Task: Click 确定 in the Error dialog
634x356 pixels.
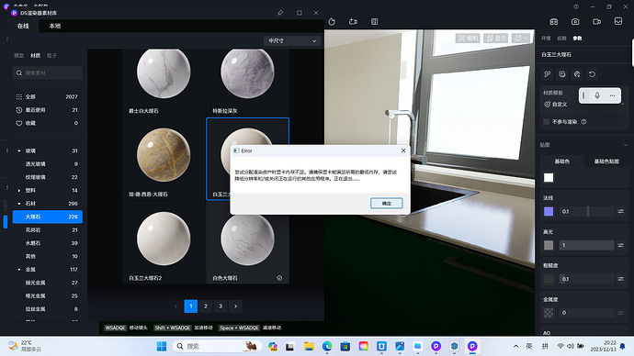Action: [x=387, y=203]
